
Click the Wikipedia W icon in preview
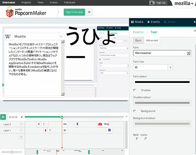click(x=8, y=36)
